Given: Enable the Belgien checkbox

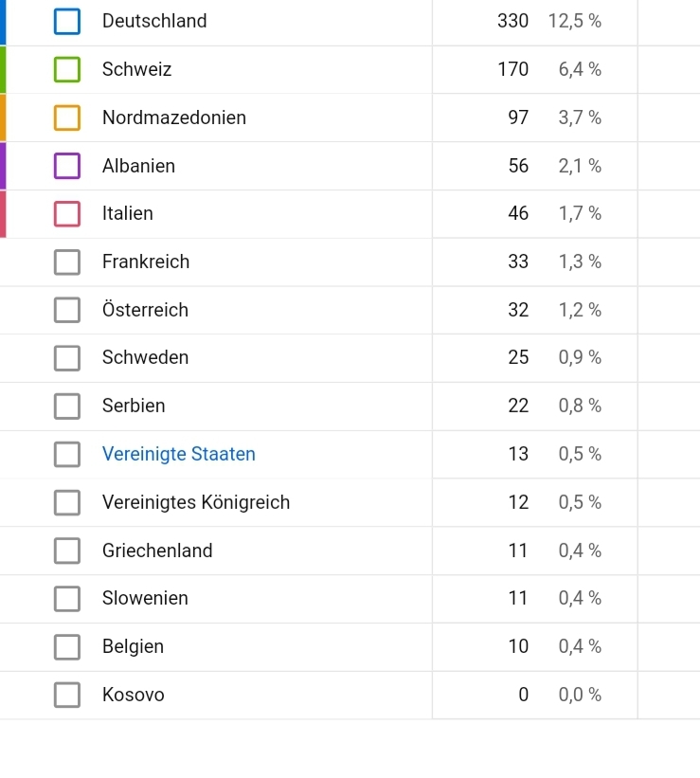Looking at the screenshot, I should (67, 646).
